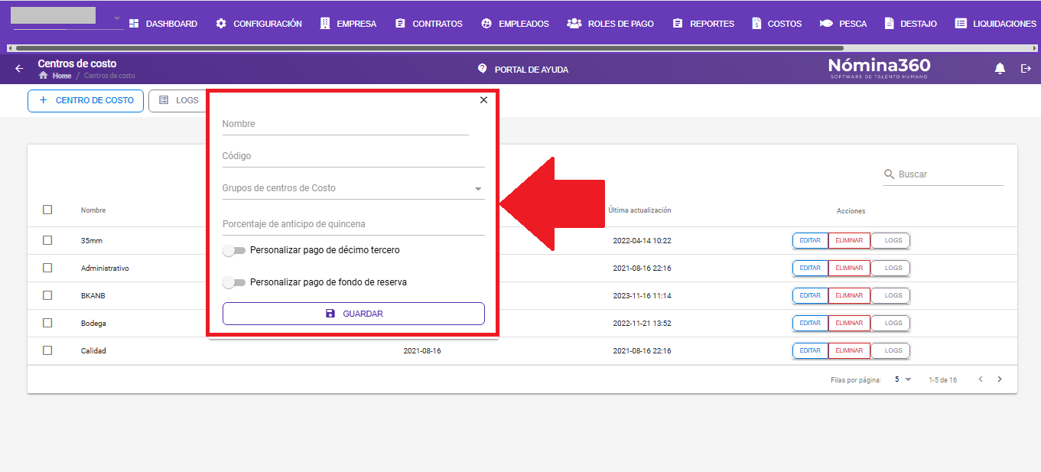Viewport: 1041px width, 472px height.
Task: Click the Home breadcrumb house icon
Action: (43, 76)
